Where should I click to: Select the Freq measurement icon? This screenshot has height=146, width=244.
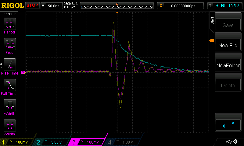[10, 44]
